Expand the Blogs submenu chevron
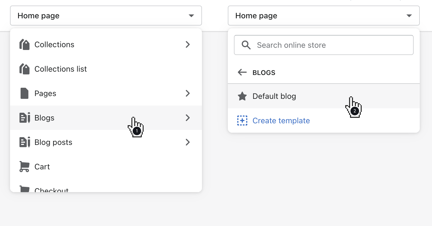Screen dimensions: 432x226 (188, 118)
